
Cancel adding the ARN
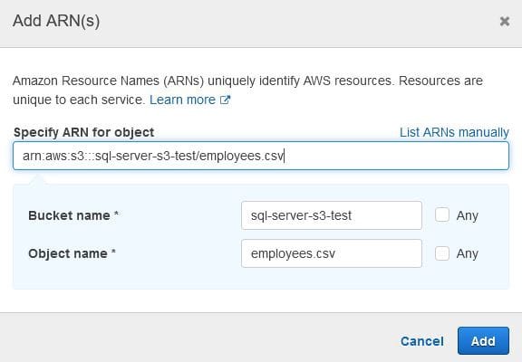pyautogui.click(x=422, y=341)
